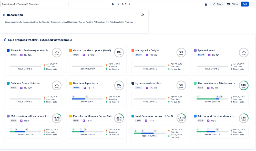
Task: Go to previous dashboard page arrow
Action: [118, 4]
